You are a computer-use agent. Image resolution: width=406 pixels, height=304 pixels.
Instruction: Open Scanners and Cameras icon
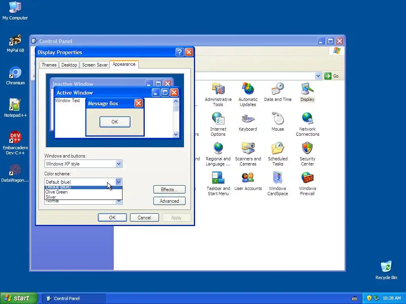point(248,154)
